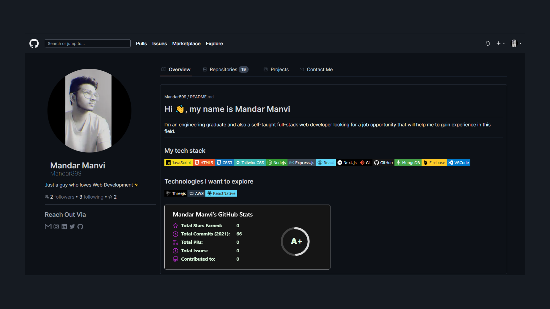
Task: Click the GitHub icon under Reach Out Via
Action: [80, 227]
